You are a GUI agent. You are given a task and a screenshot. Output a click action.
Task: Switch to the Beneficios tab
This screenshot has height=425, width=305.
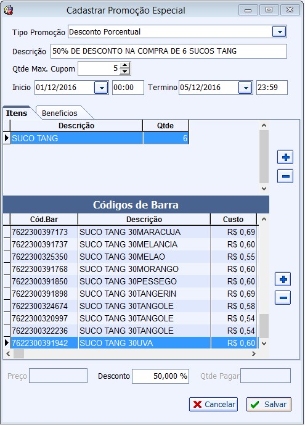tap(60, 113)
